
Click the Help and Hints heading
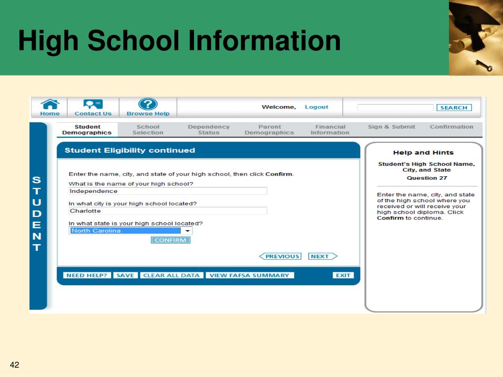pyautogui.click(x=423, y=153)
